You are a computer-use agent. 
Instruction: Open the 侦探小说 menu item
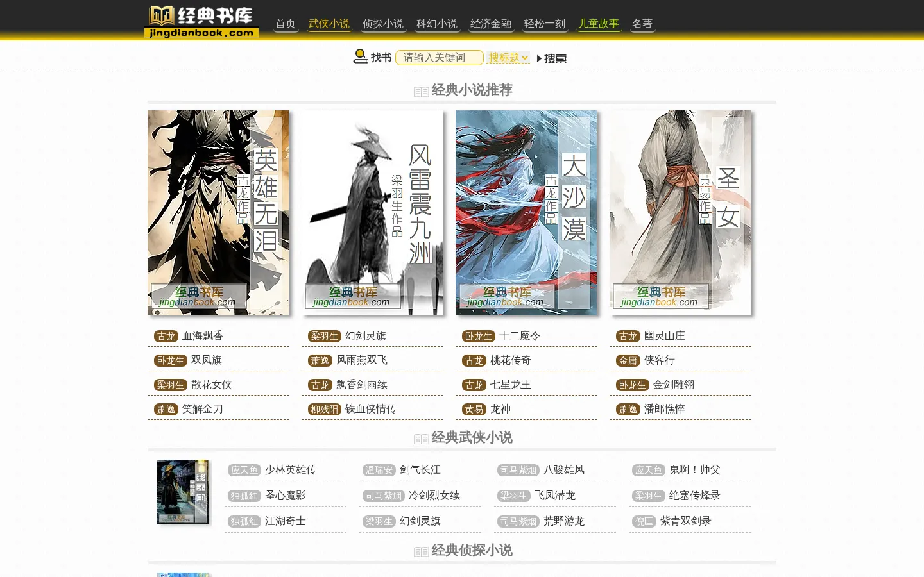383,24
